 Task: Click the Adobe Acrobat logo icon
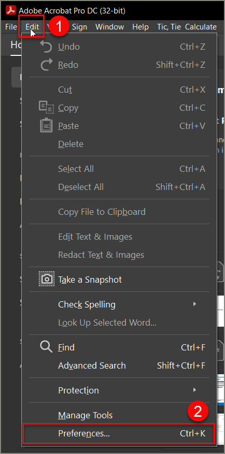[11, 10]
